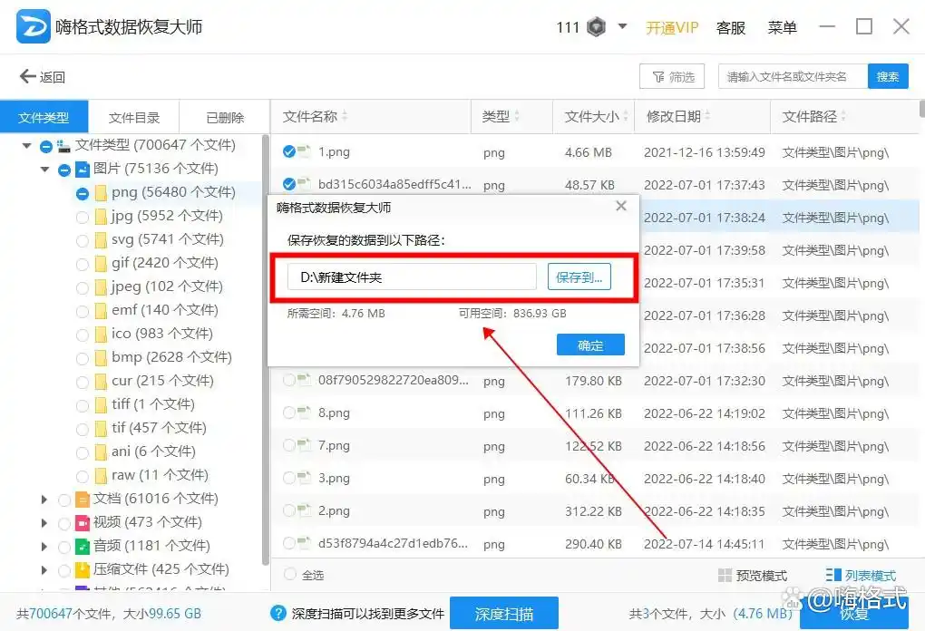Click the hexagon user badge icon beside 111

pyautogui.click(x=597, y=26)
